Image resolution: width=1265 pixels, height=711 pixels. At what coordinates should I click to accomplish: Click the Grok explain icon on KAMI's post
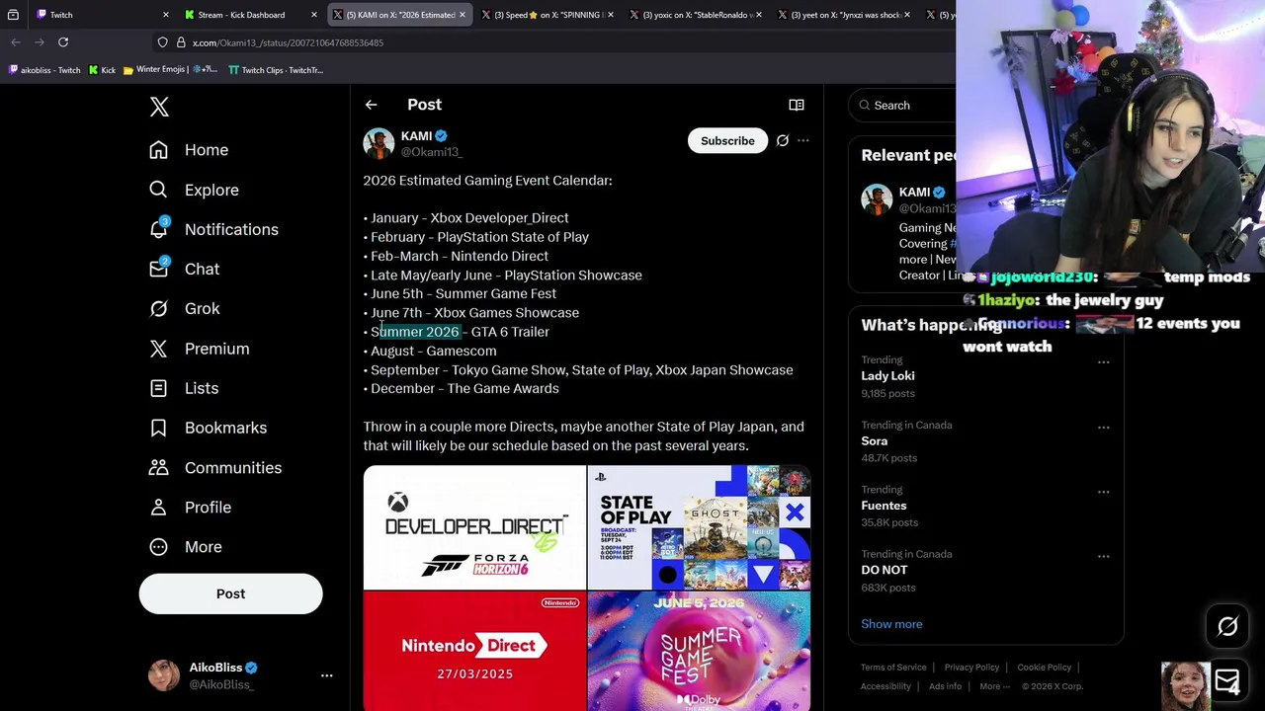click(x=782, y=140)
